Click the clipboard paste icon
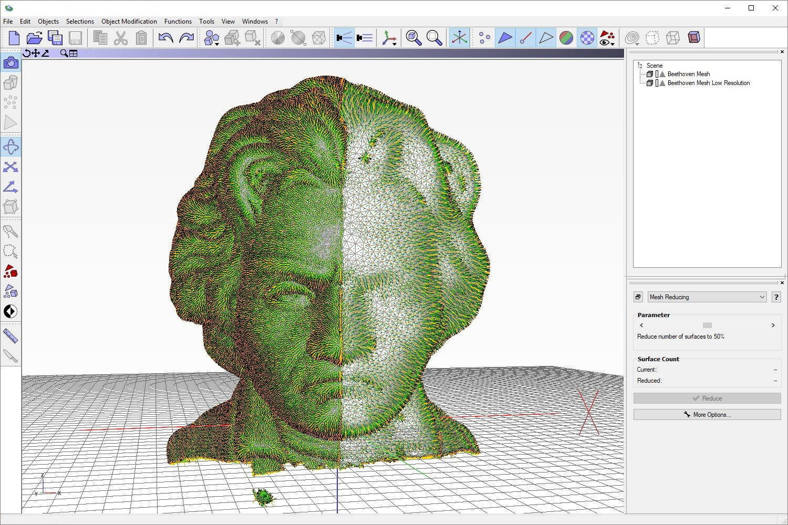Image resolution: width=788 pixels, height=525 pixels. (141, 38)
